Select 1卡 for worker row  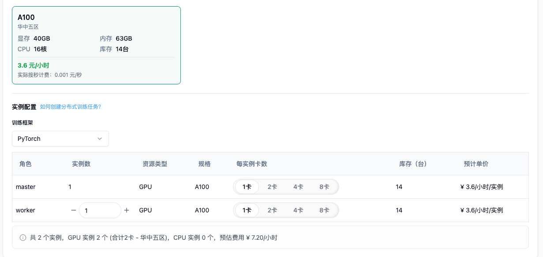pos(247,210)
